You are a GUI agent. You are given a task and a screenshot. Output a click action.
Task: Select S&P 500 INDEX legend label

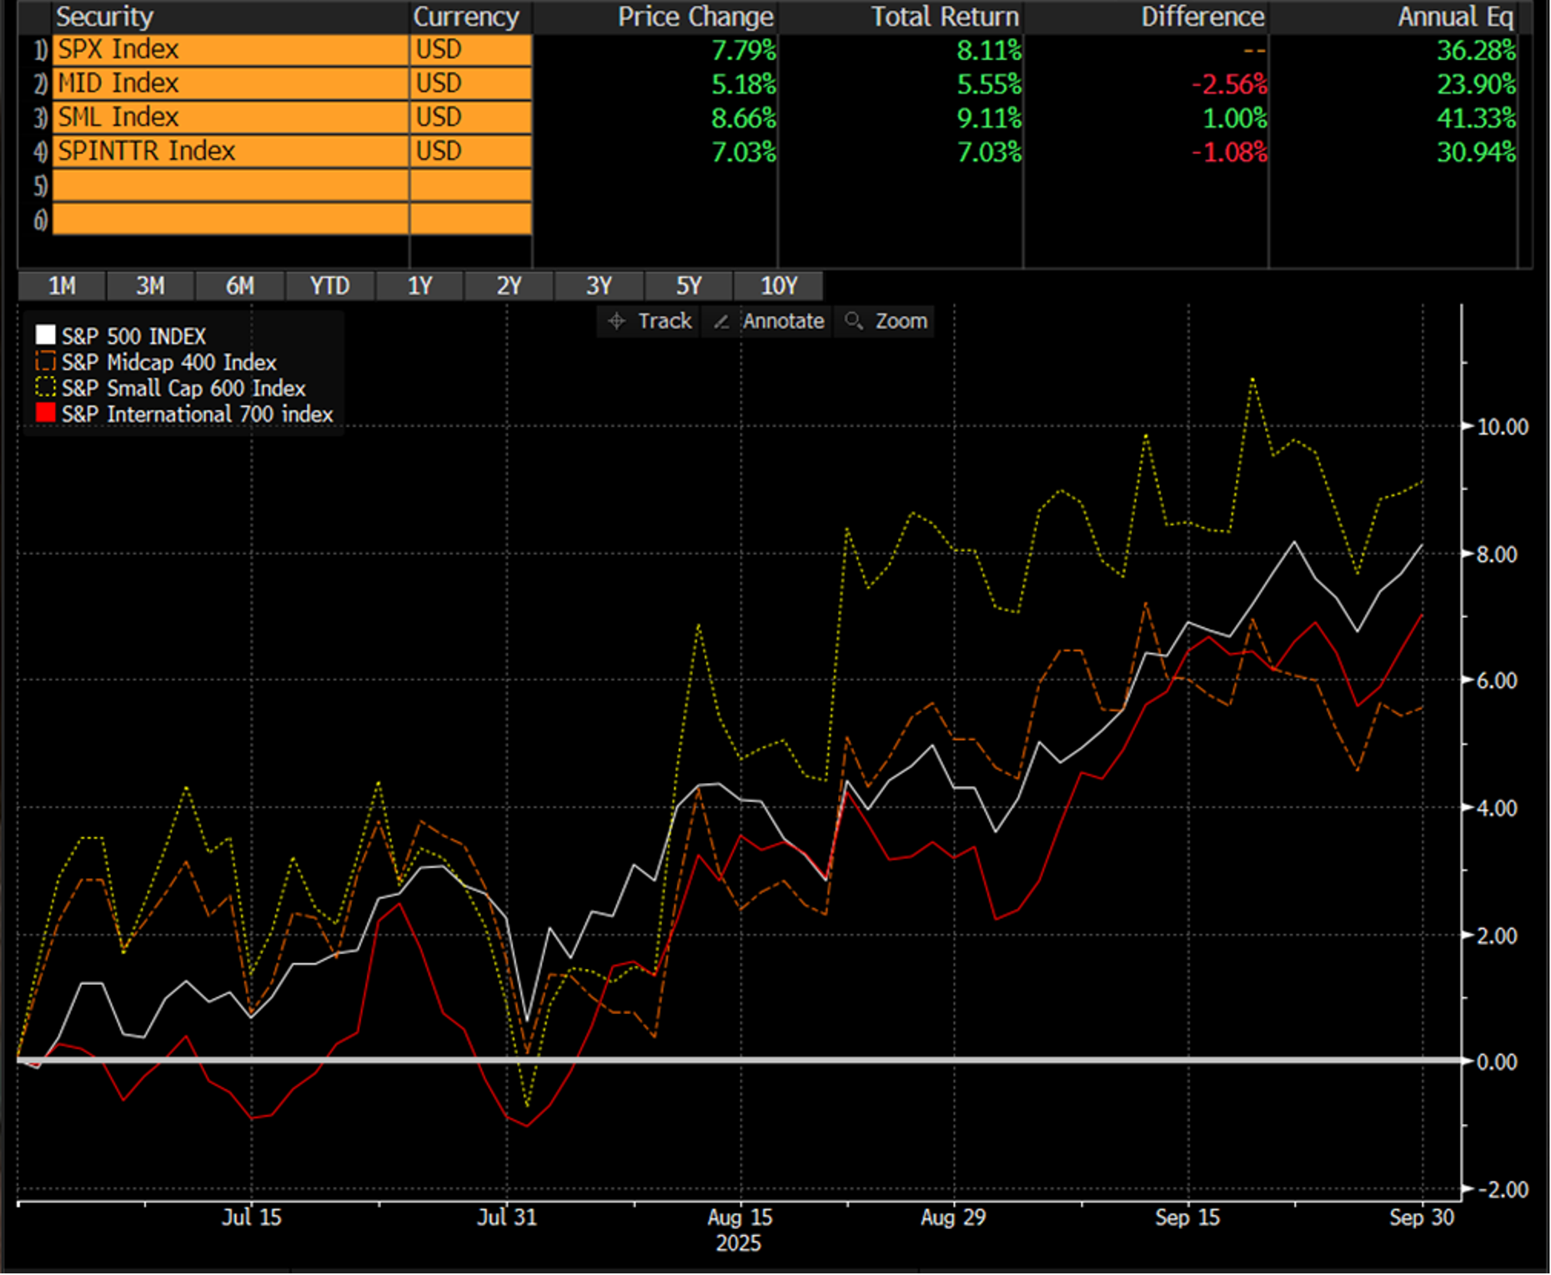point(133,336)
